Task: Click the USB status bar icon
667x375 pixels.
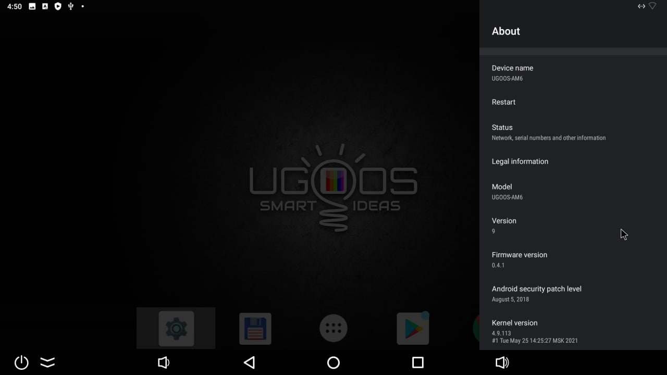Action: click(x=71, y=6)
